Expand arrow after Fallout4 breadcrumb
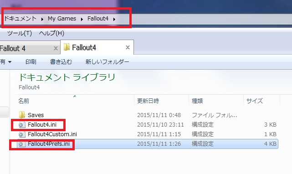Viewport: 292px width, 174px height. click(x=114, y=19)
